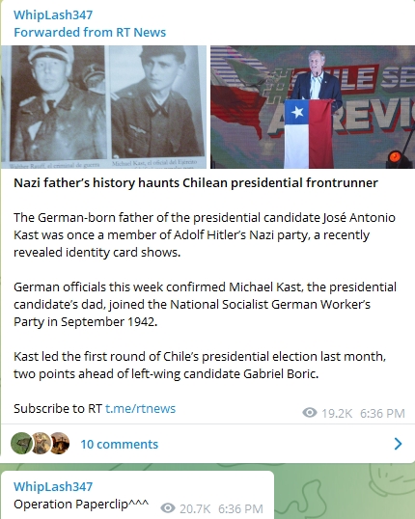The height and width of the screenshot is (519, 415).
Task: Click the first green commenter avatar
Action: coord(21,443)
